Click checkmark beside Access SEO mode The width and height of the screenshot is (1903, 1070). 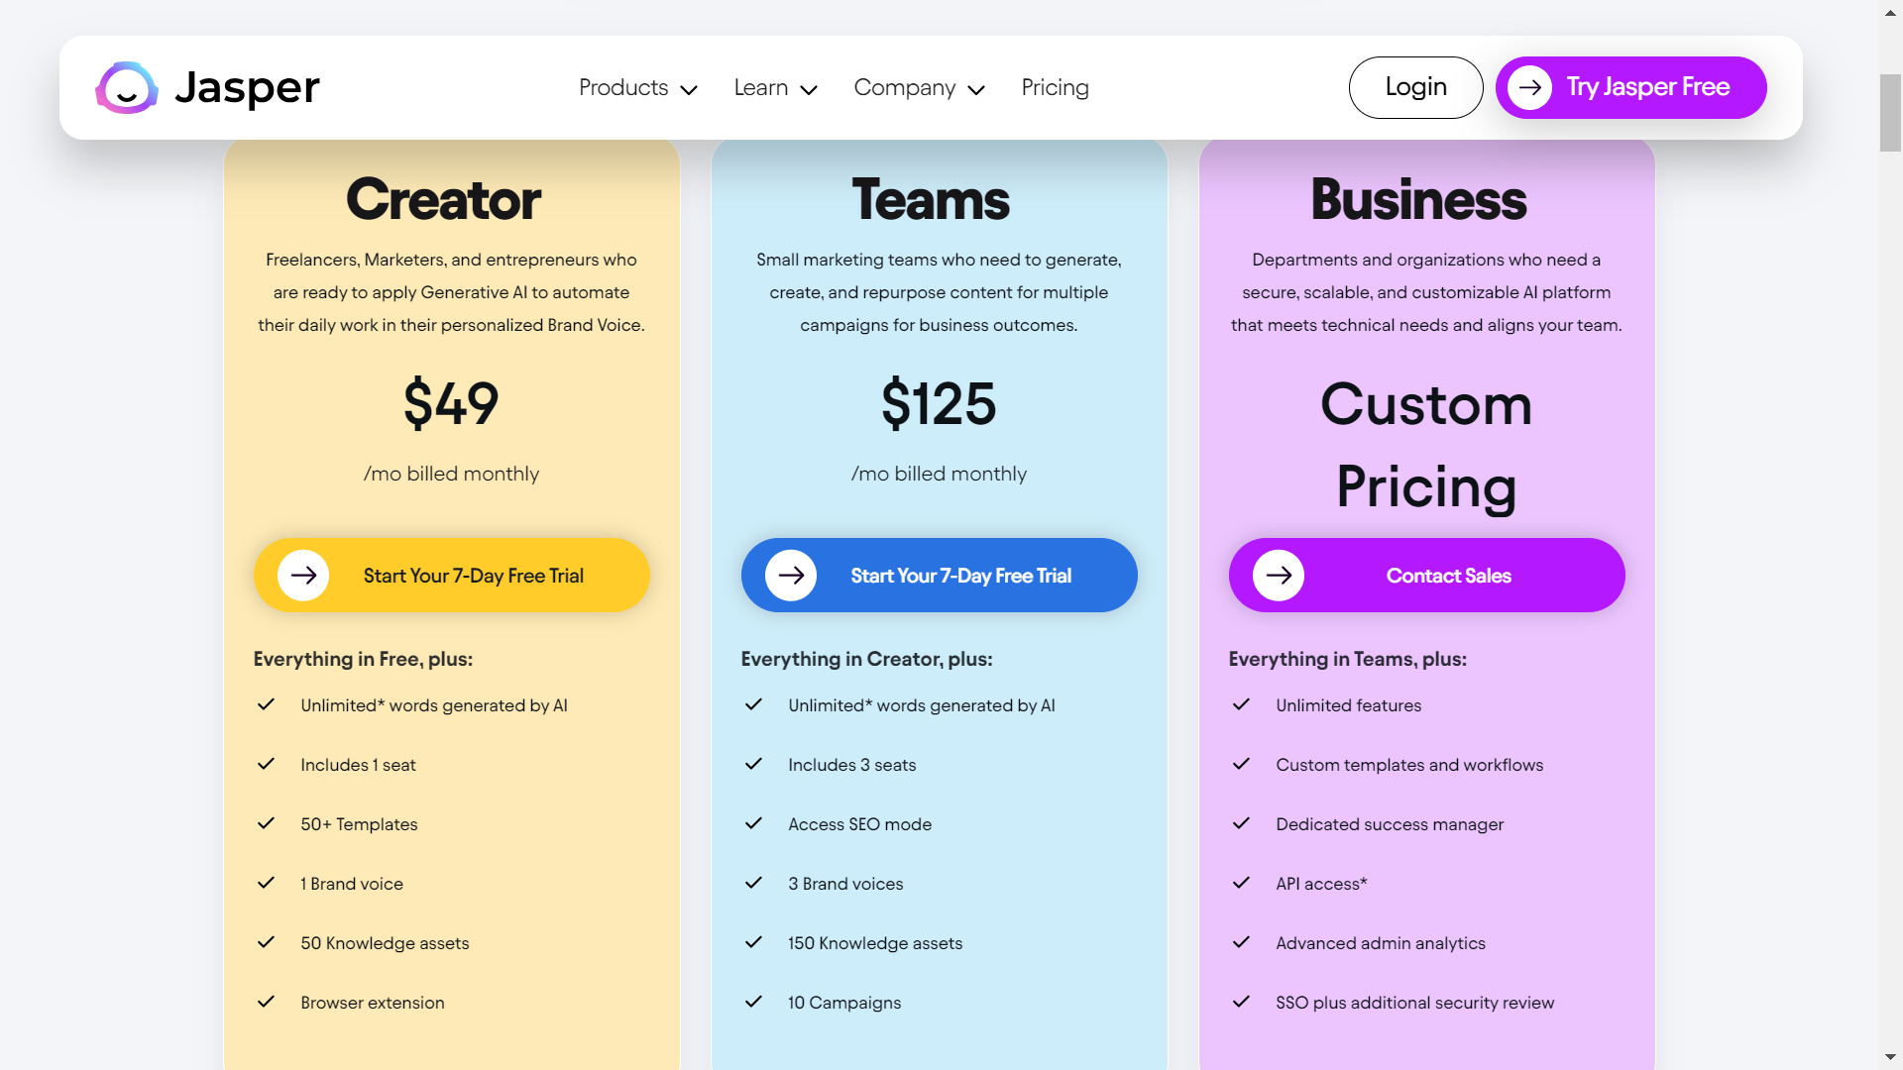[x=753, y=823]
